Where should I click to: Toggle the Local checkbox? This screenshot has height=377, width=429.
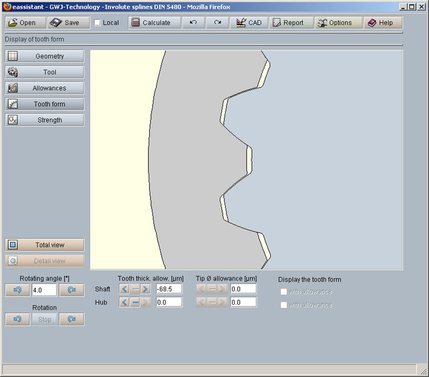click(x=97, y=23)
